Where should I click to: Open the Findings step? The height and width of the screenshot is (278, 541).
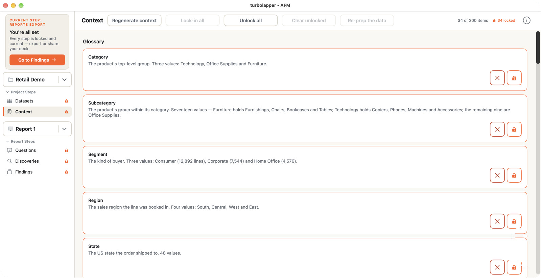[x=37, y=172]
